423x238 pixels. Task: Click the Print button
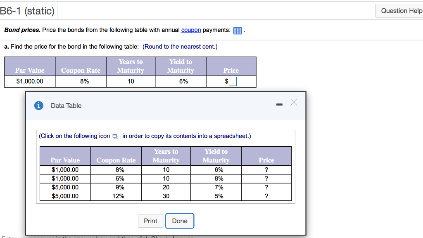150,221
